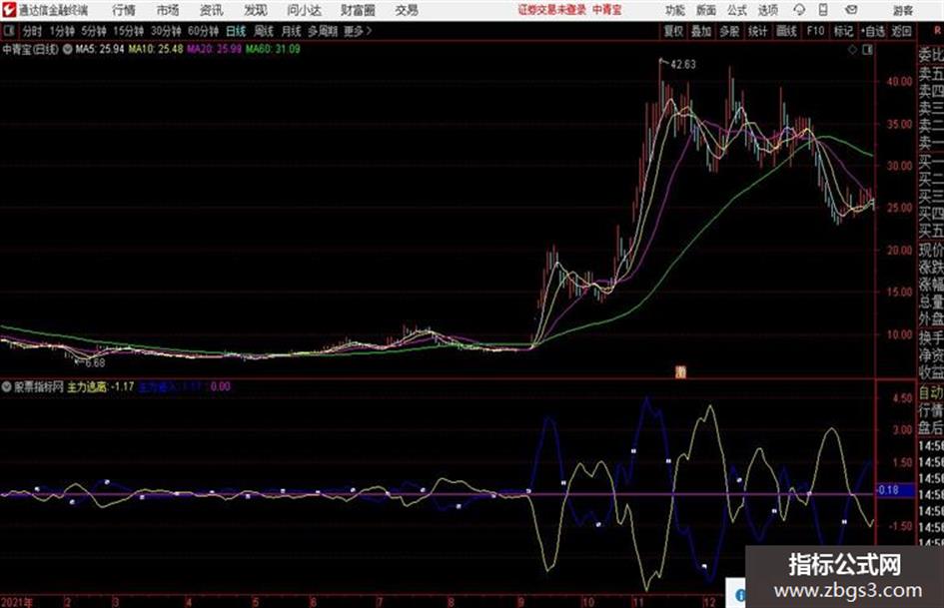This screenshot has height=608, width=944.
Task: Click the 统计 statistics button
Action: (x=758, y=31)
